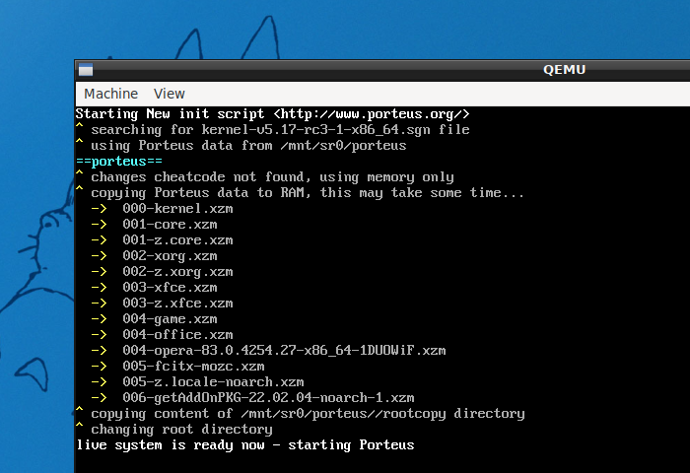This screenshot has height=473, width=690.
Task: Open the View menu in QEMU
Action: (169, 94)
